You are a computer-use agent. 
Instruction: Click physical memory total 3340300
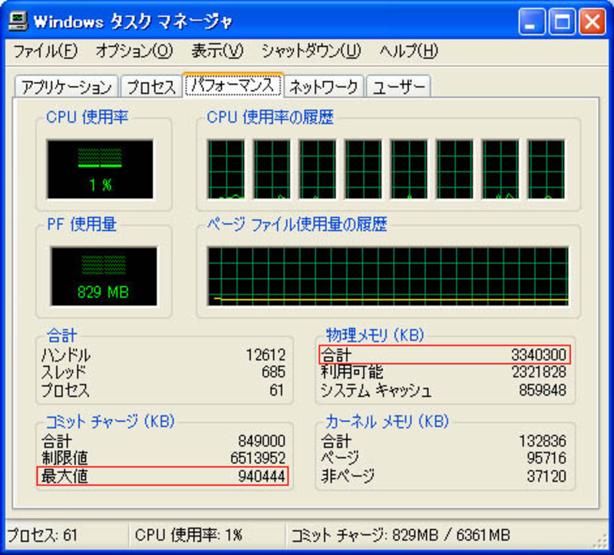[539, 355]
